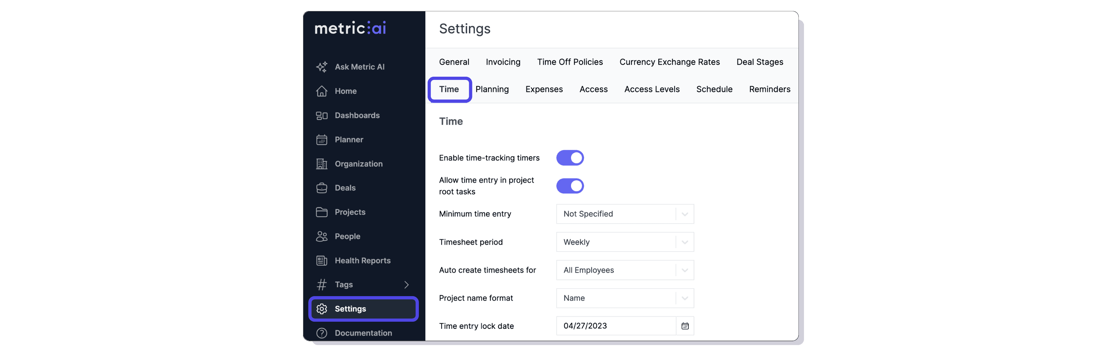Click the Deals briefcase icon
This screenshot has height=356, width=1107.
[322, 187]
